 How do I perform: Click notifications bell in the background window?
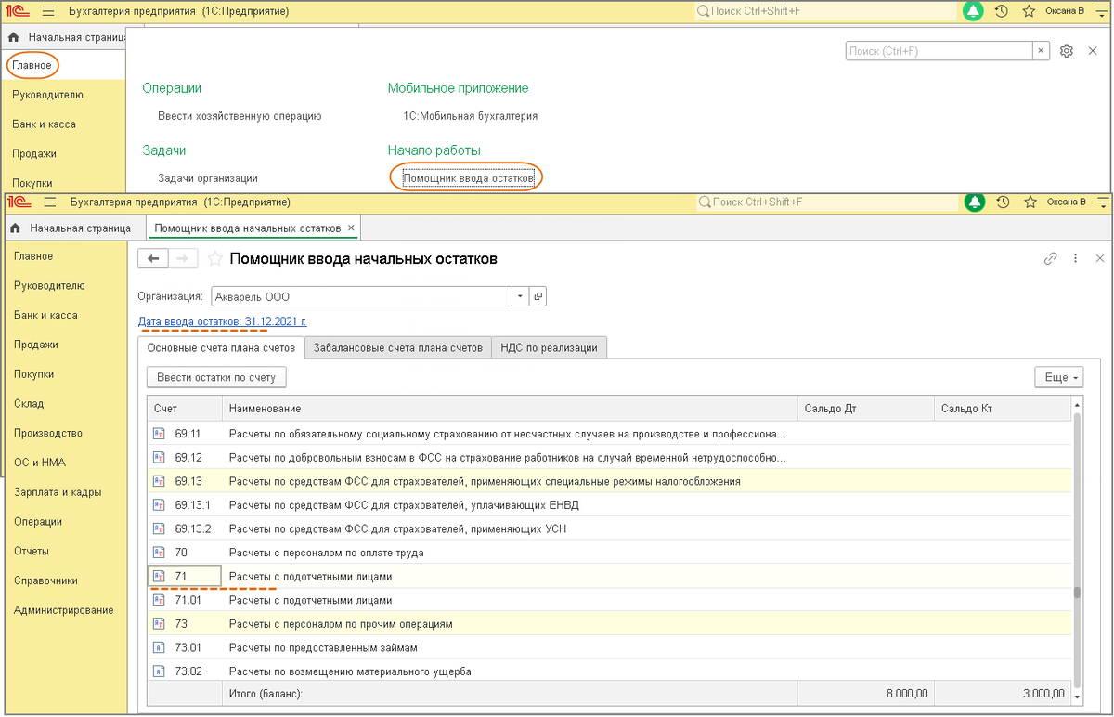point(973,11)
